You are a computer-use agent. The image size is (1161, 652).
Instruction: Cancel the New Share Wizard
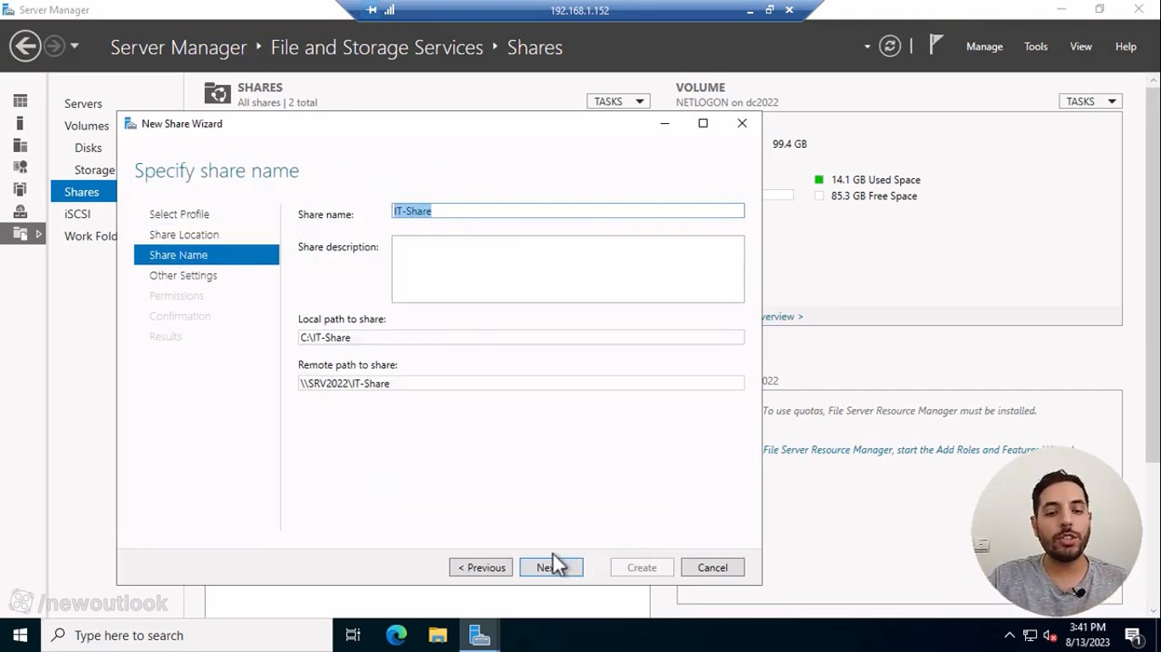pyautogui.click(x=712, y=567)
